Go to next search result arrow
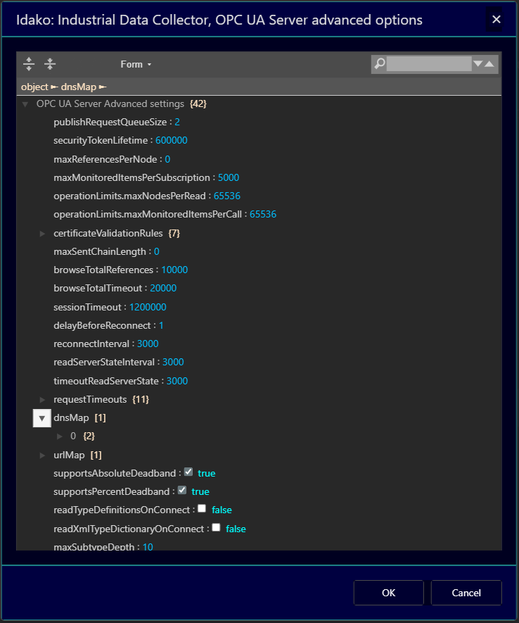The image size is (519, 623). [478, 64]
